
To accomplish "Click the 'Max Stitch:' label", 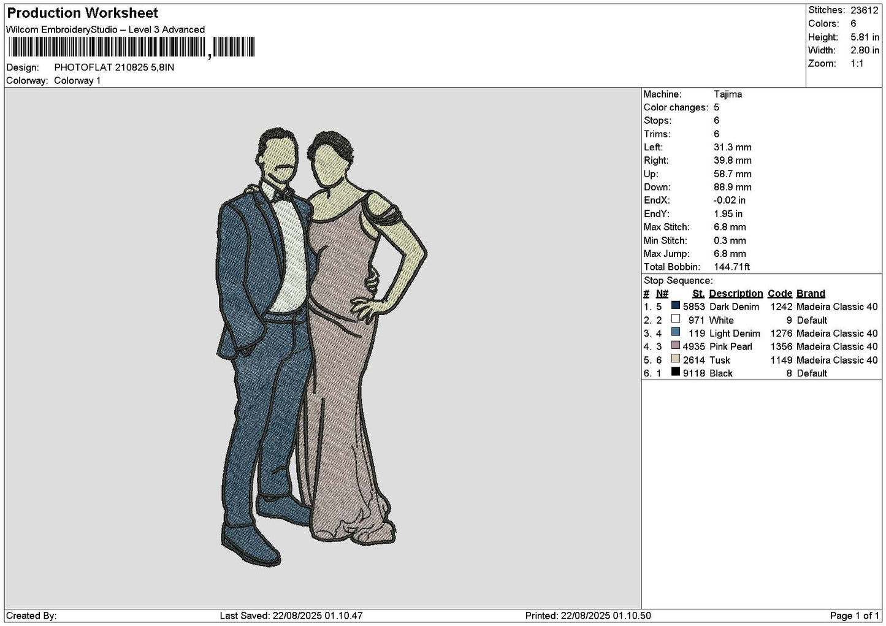I will (x=665, y=227).
